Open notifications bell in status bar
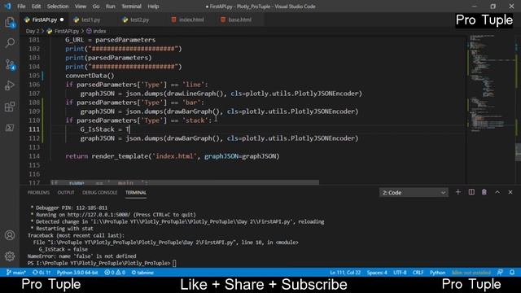 tap(512, 273)
